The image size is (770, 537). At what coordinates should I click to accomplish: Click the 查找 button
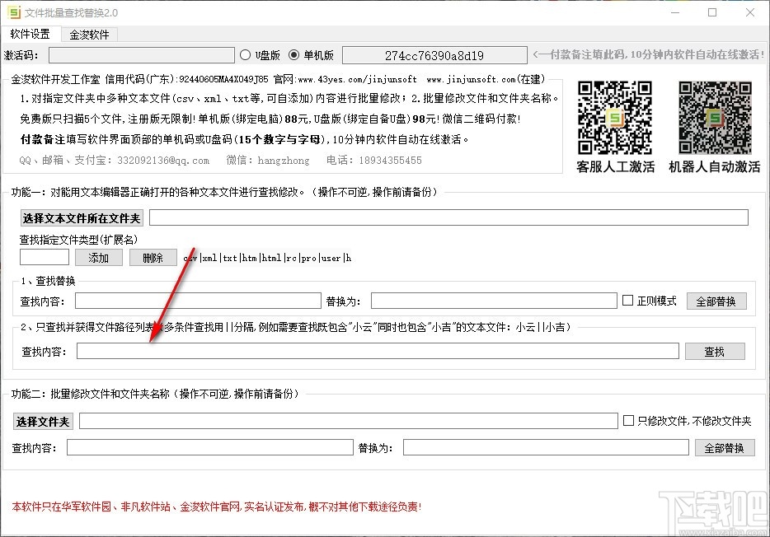[715, 351]
